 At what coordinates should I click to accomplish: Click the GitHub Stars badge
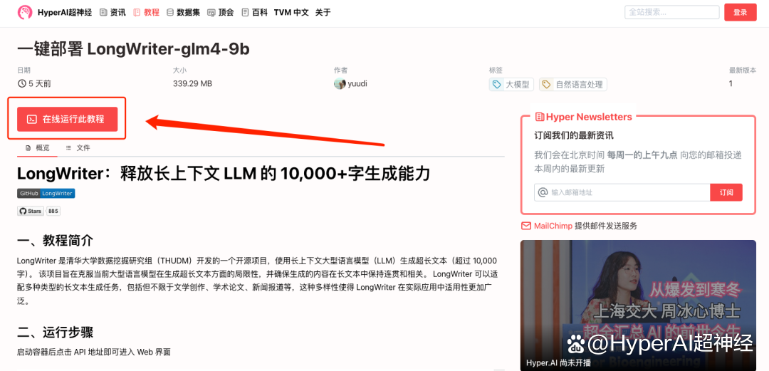(31, 211)
